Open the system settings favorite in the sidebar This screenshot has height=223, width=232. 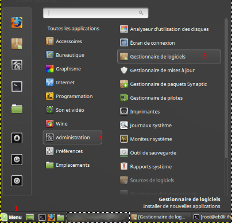[x=17, y=65]
